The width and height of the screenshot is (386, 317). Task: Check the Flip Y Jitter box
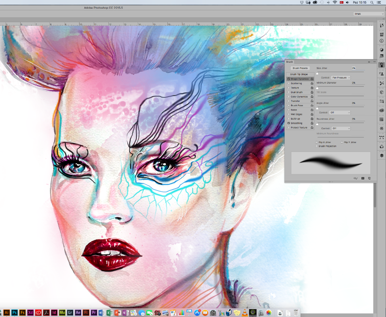pos(342,142)
